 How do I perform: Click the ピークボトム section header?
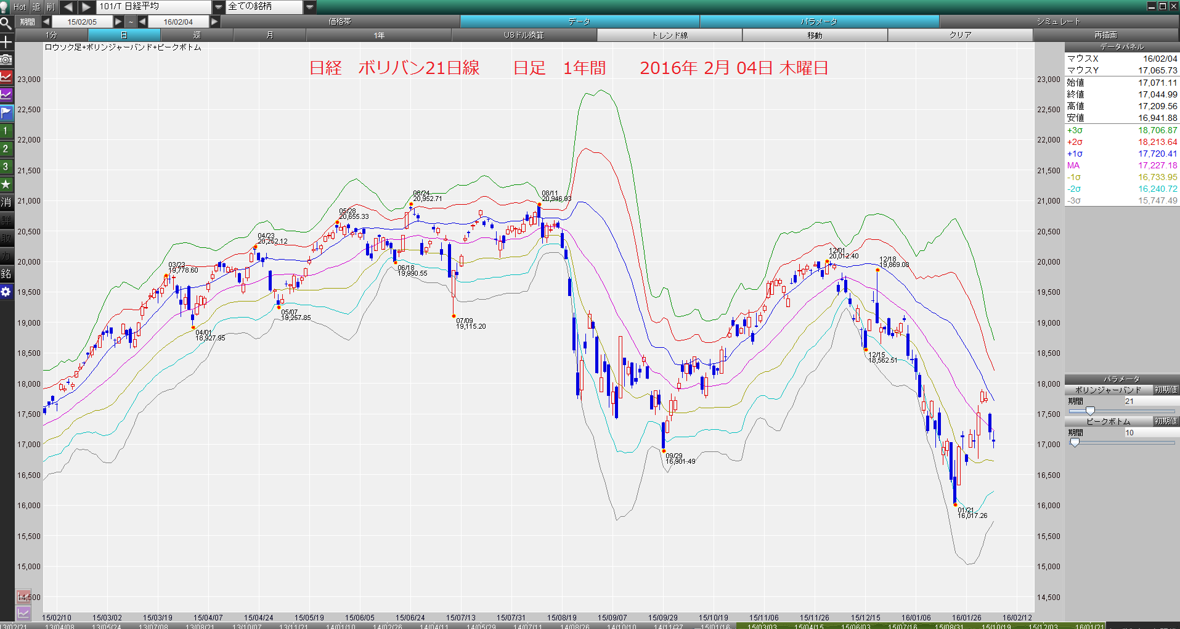[1109, 421]
